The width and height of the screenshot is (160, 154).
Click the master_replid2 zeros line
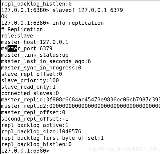[x=81, y=106]
